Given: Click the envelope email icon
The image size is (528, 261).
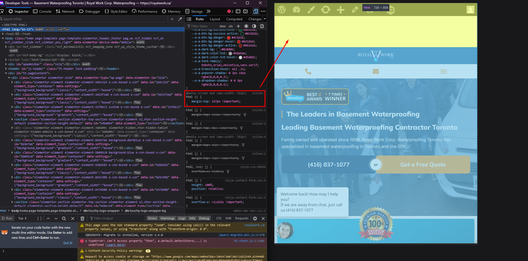Looking at the screenshot, I should (x=376, y=71).
